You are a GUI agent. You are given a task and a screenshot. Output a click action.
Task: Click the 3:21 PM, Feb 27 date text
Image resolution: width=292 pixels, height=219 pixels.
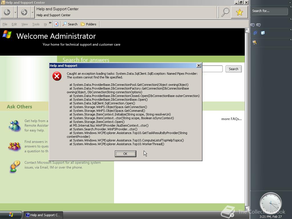pos(271,217)
